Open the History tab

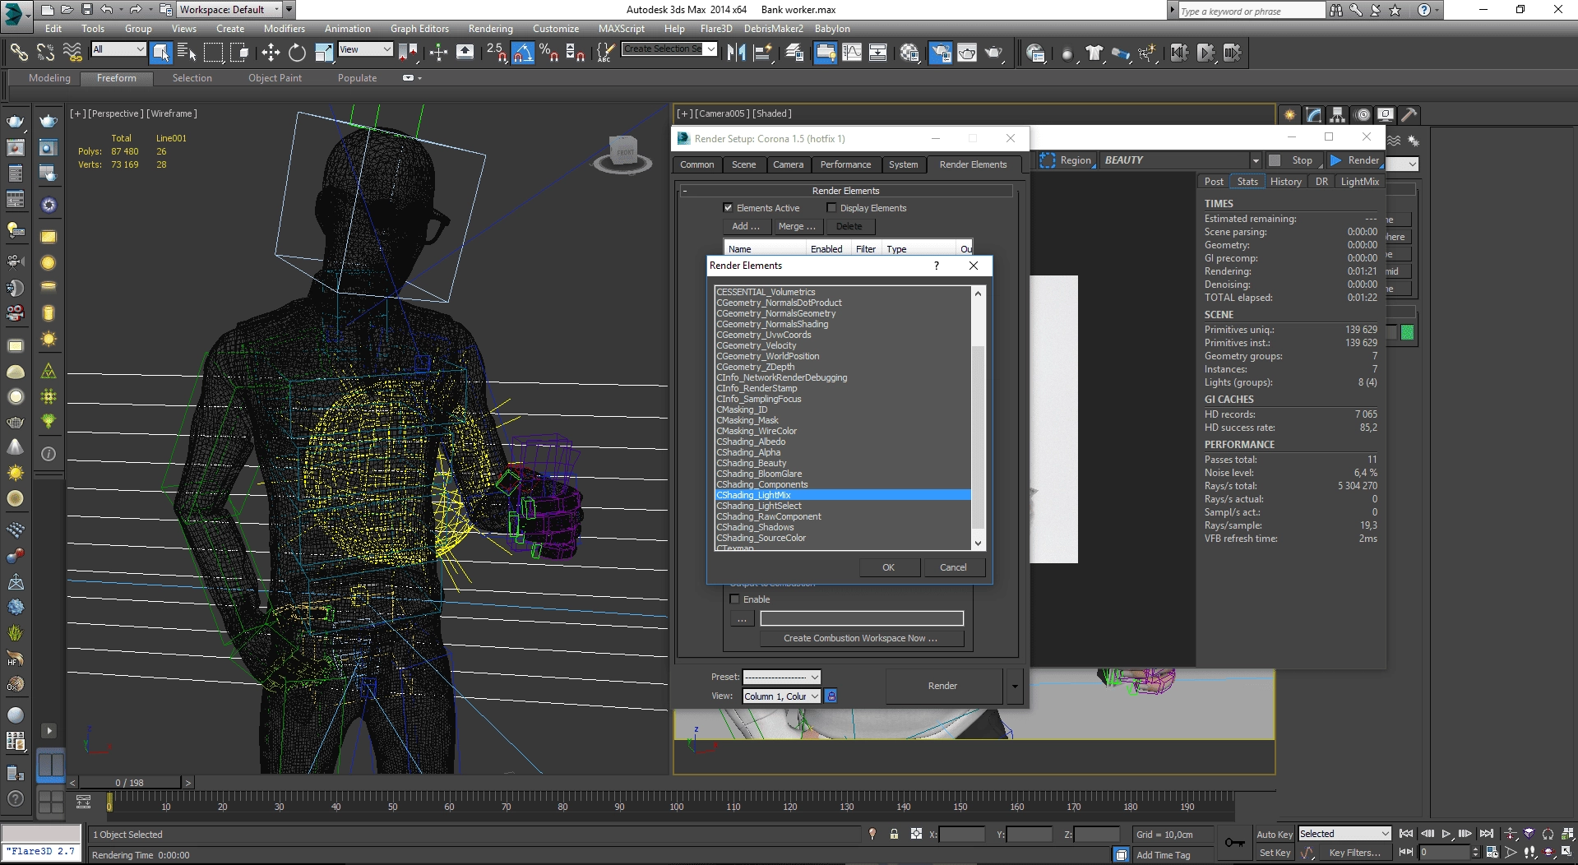pyautogui.click(x=1285, y=182)
